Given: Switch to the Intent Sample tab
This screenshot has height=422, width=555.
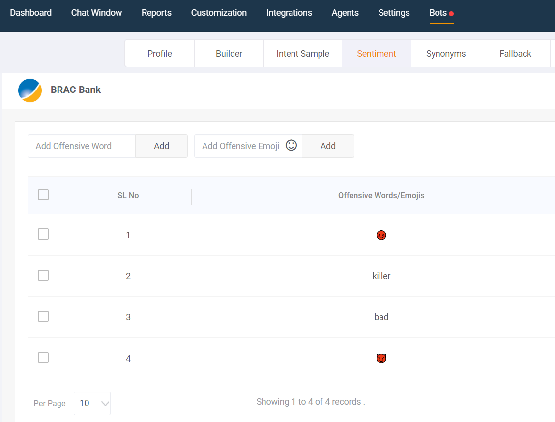Looking at the screenshot, I should tap(303, 54).
